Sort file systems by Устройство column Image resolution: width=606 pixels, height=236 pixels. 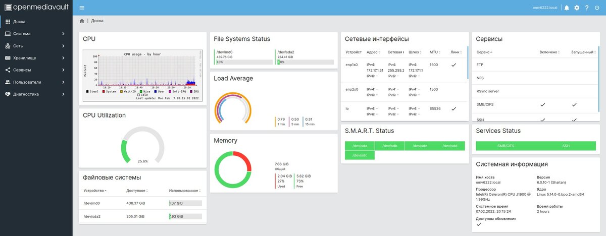(x=95, y=191)
